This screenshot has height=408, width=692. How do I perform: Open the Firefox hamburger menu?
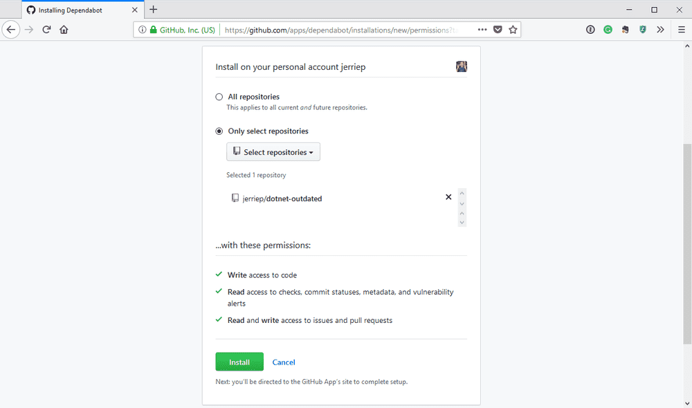point(681,30)
